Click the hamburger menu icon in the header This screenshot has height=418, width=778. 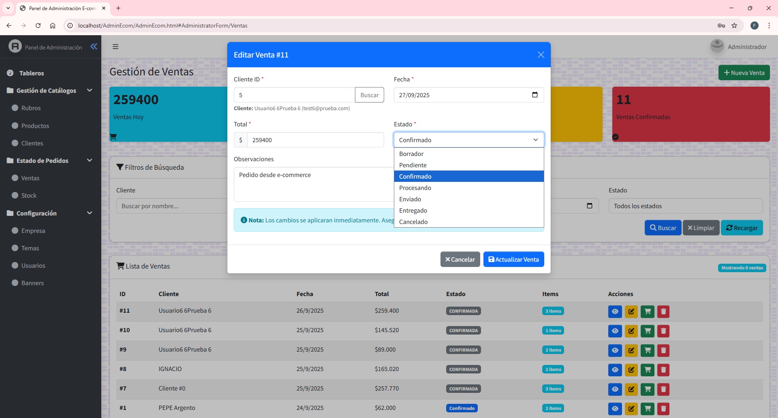point(115,47)
